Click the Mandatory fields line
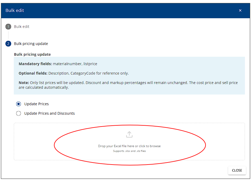The image size is (252, 181). pyautogui.click(x=58, y=64)
